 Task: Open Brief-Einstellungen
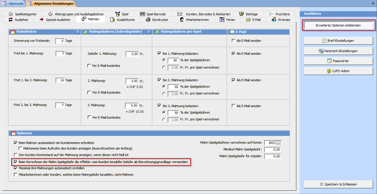pyautogui.click(x=338, y=41)
